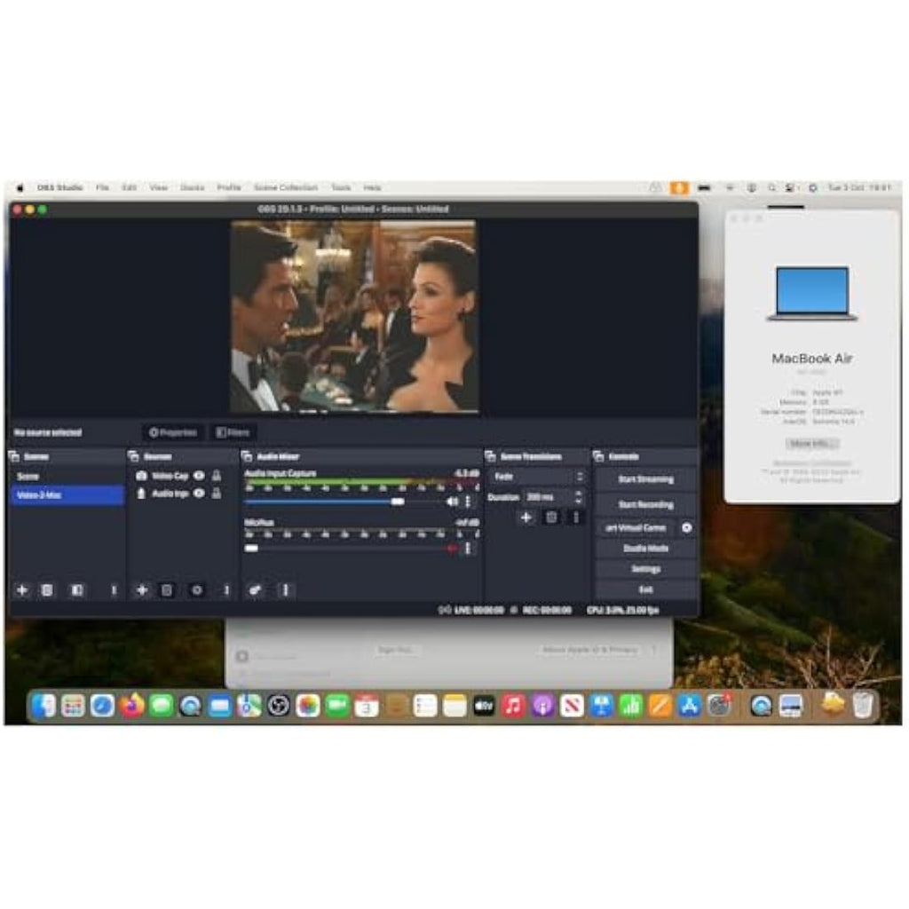Open the Edit menu
Screen dimensions: 909x909
[130, 187]
